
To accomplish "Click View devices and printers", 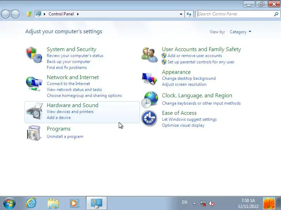I will click(x=70, y=112).
